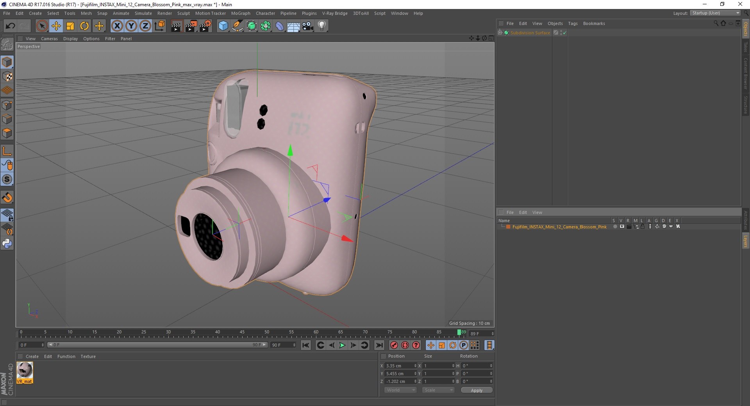The image size is (750, 406).
Task: Add a Floor environment object
Action: point(294,26)
